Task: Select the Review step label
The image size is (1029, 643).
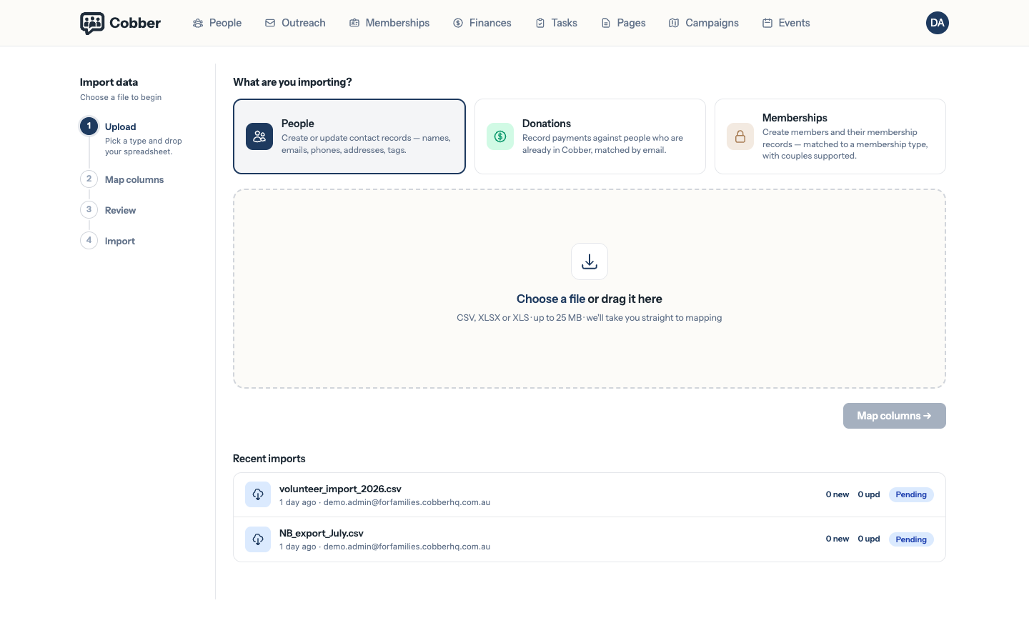Action: 120,210
